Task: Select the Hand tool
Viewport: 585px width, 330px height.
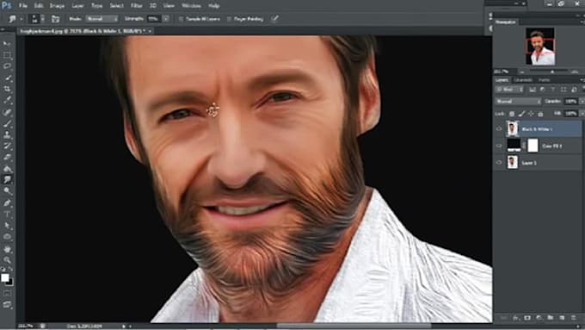Action: pyautogui.click(x=7, y=249)
